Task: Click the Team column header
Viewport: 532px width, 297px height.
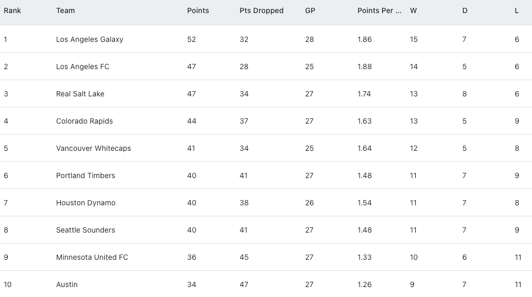Action: pos(66,10)
